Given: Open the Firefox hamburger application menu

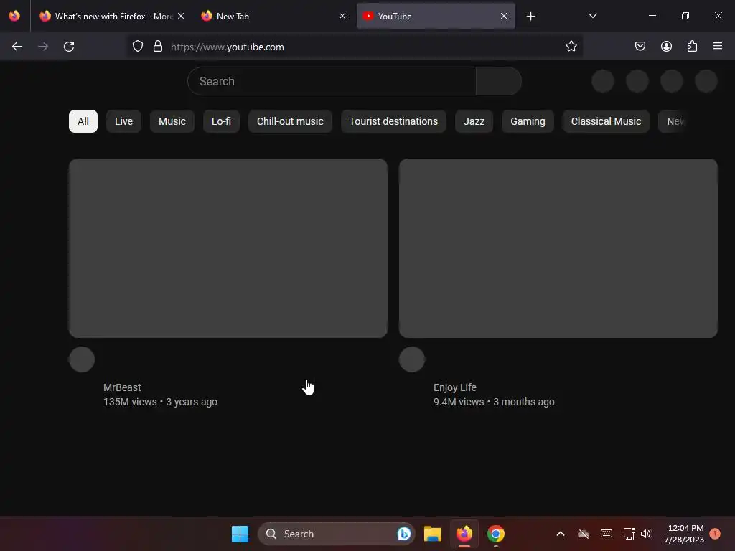Looking at the screenshot, I should pyautogui.click(x=718, y=47).
